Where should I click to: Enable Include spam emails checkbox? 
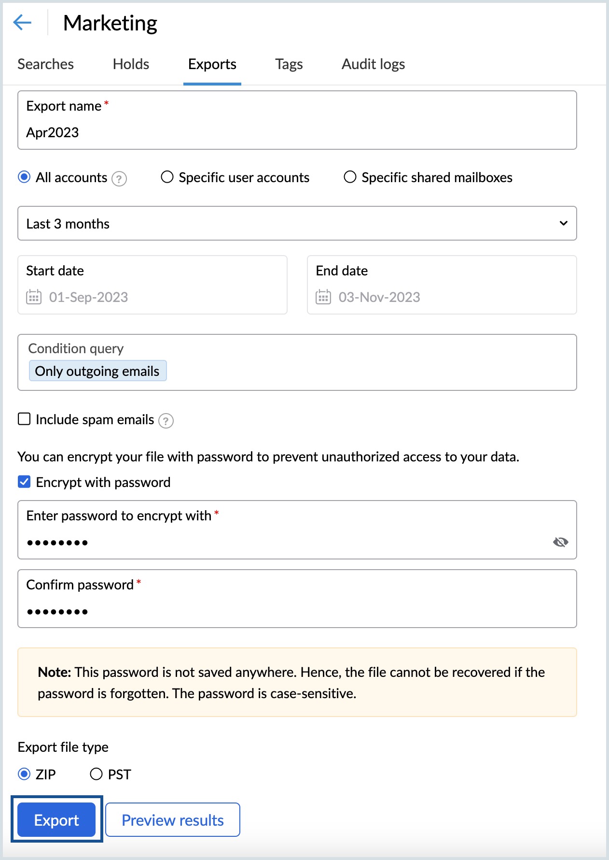pyautogui.click(x=24, y=419)
